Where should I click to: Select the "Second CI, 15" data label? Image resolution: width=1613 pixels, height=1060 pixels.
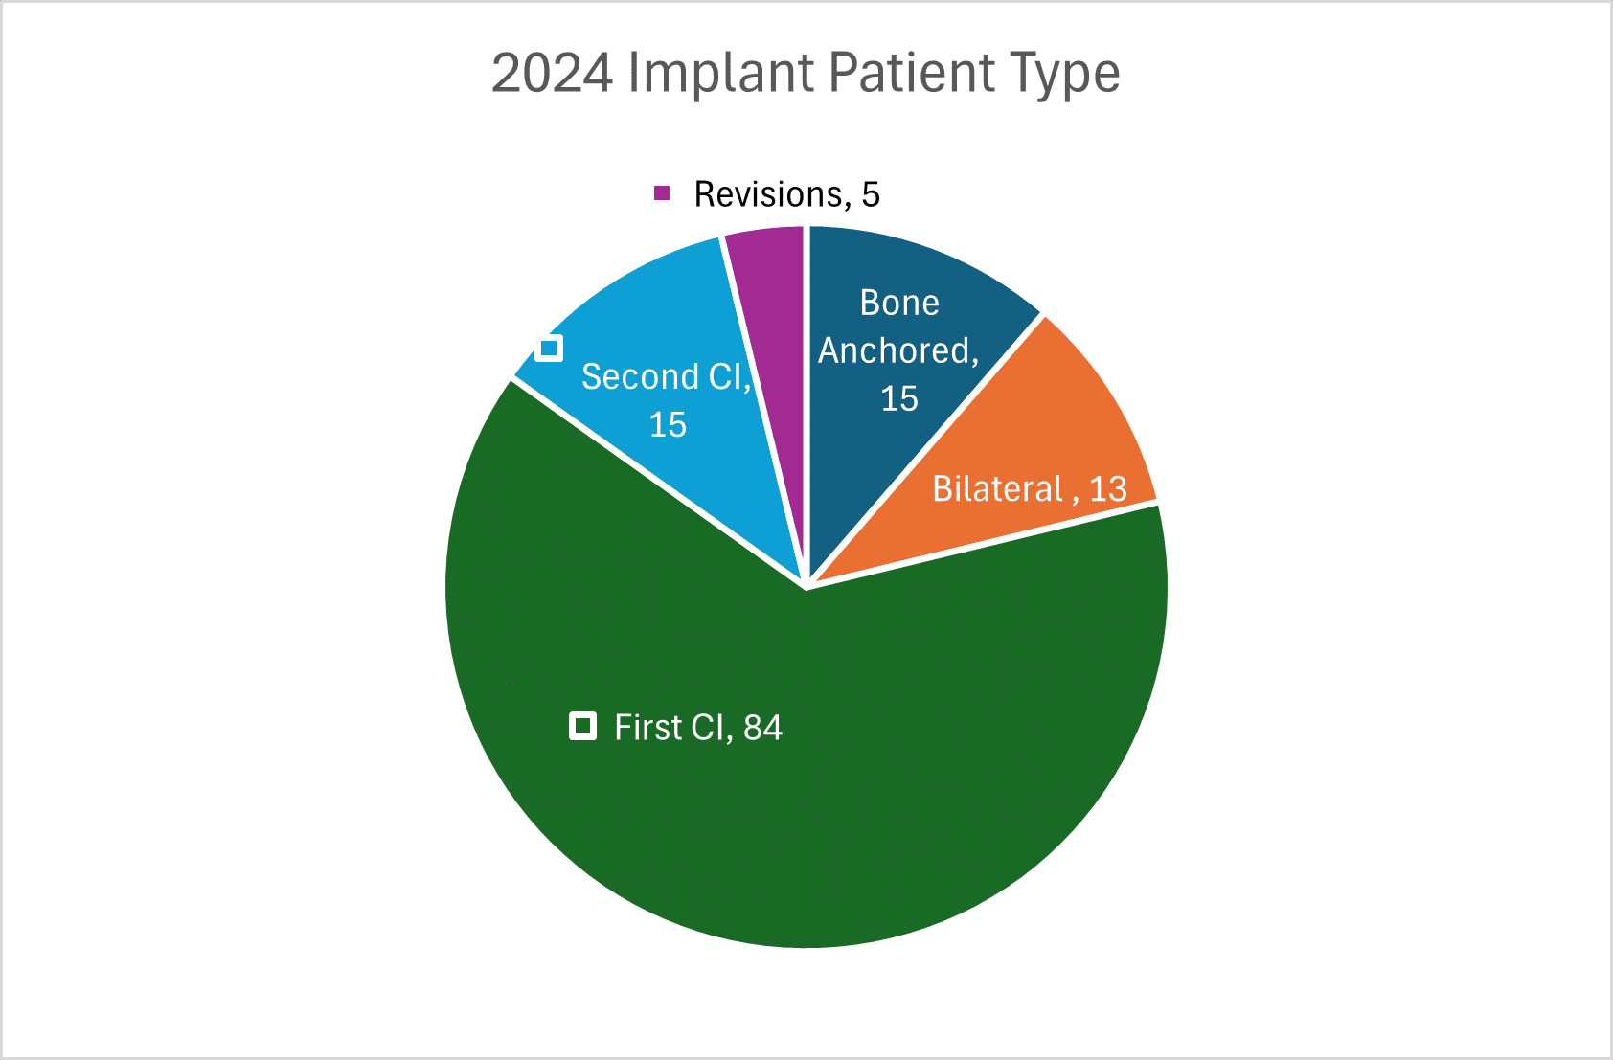[667, 400]
